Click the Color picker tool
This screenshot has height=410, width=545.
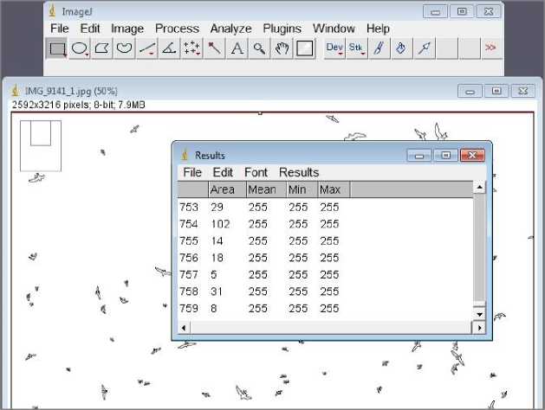coord(304,48)
